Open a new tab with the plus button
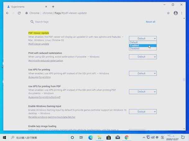 click(53, 7)
